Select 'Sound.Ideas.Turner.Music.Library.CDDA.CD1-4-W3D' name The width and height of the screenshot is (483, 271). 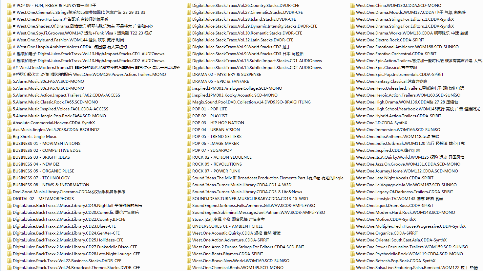coord(242,185)
